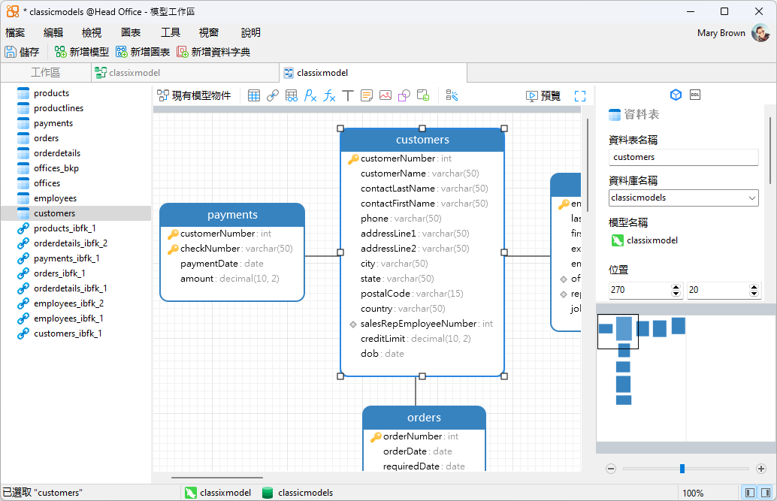Viewport: 777px width, 501px height.
Task: Click the customers table name field
Action: (683, 157)
